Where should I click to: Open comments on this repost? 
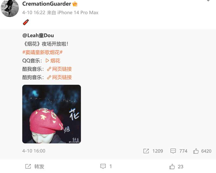coord(106,167)
